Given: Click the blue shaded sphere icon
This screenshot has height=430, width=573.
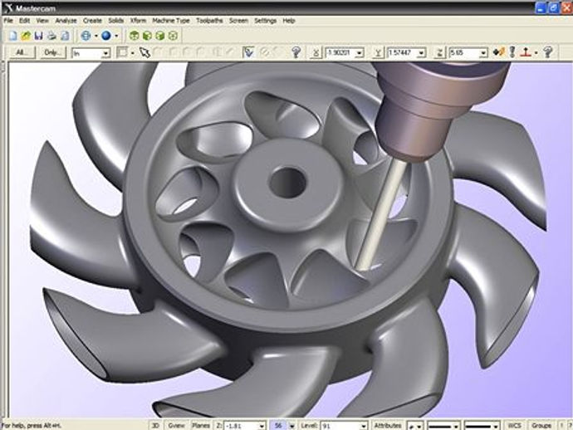Looking at the screenshot, I should click(106, 36).
